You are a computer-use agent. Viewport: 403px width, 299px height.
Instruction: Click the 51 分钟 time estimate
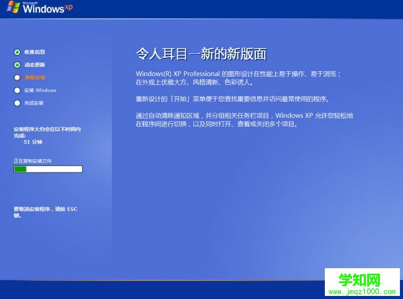(33, 142)
